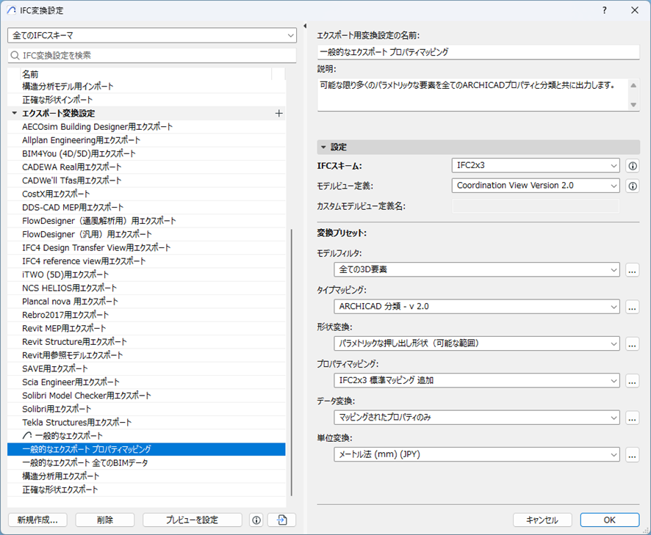Select 一般的なエクスポート 全てのBIMデータ

(x=146, y=463)
